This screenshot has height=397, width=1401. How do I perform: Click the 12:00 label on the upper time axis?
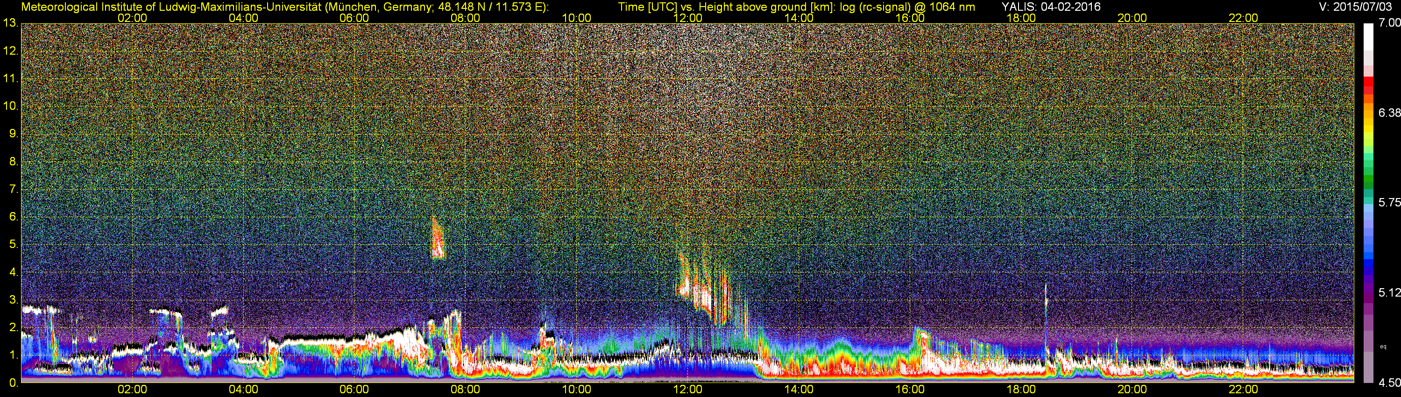pyautogui.click(x=687, y=18)
